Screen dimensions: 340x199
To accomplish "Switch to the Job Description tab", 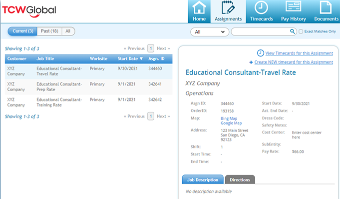I will tap(203, 179).
